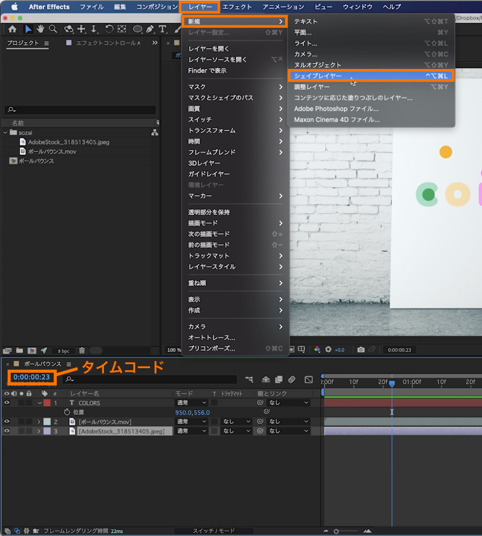Take a snapshot with the camera icon
This screenshot has width=482, height=536.
pyautogui.click(x=361, y=350)
